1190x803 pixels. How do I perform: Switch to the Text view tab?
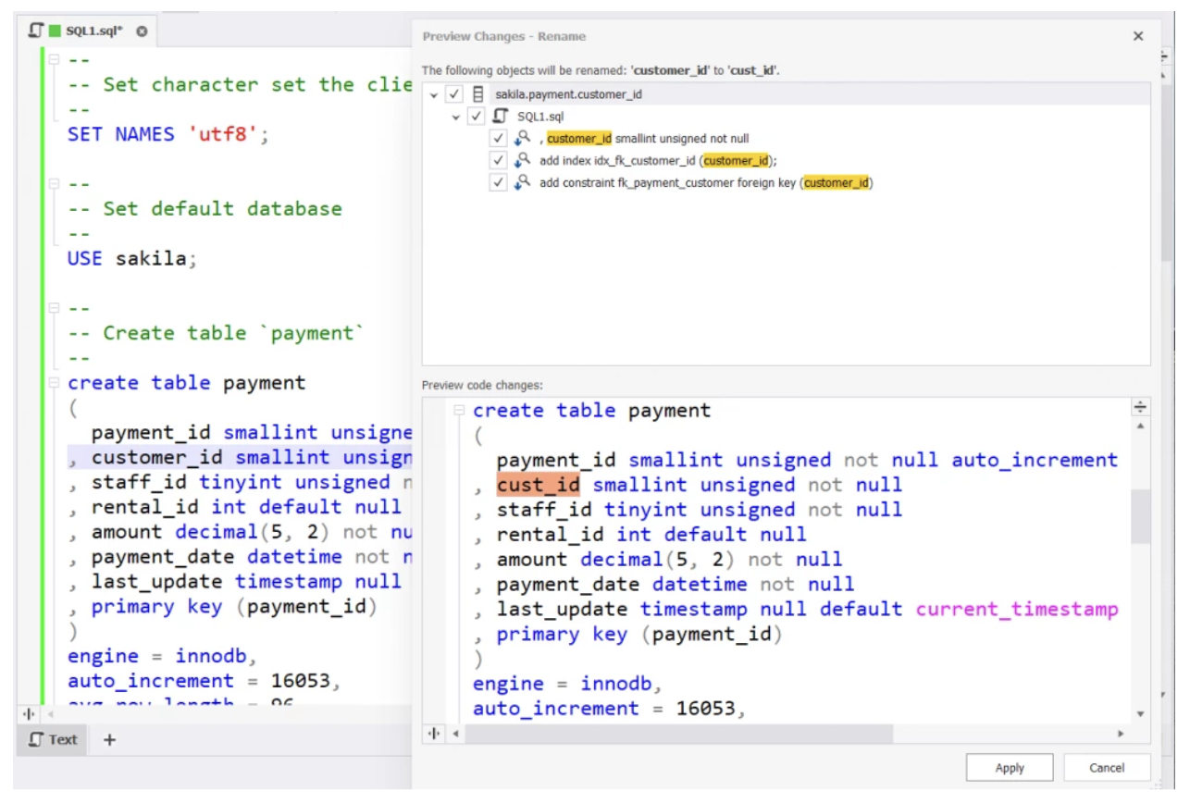click(53, 739)
